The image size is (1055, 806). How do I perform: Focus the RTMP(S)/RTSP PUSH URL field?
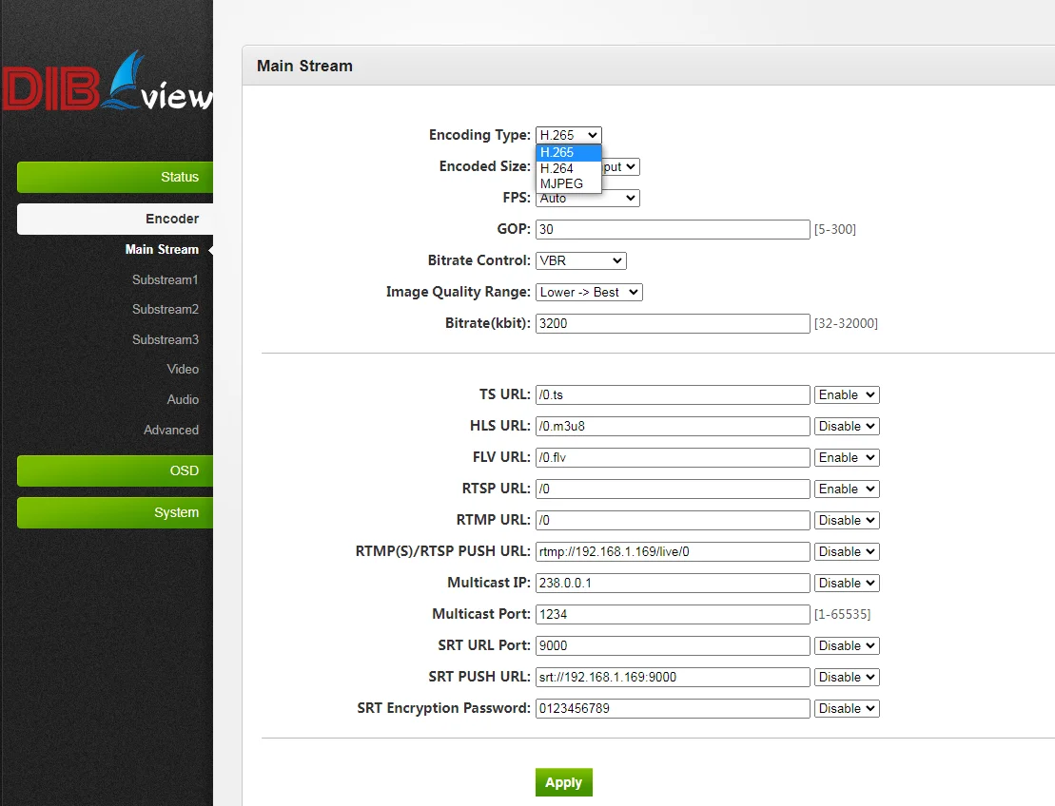672,551
